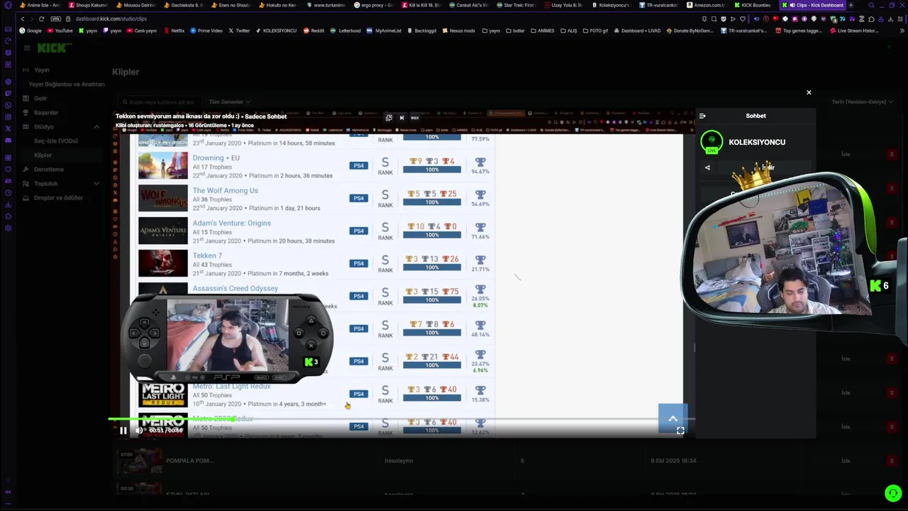The height and width of the screenshot is (511, 908).
Task: Click the VPN badge in the address bar
Action: tap(56, 19)
